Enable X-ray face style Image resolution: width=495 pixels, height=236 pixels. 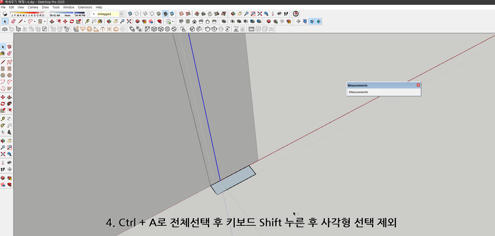click(x=130, y=14)
